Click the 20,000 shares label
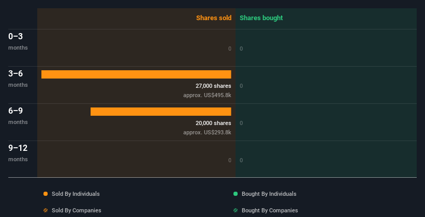The image size is (425, 217). [213, 123]
